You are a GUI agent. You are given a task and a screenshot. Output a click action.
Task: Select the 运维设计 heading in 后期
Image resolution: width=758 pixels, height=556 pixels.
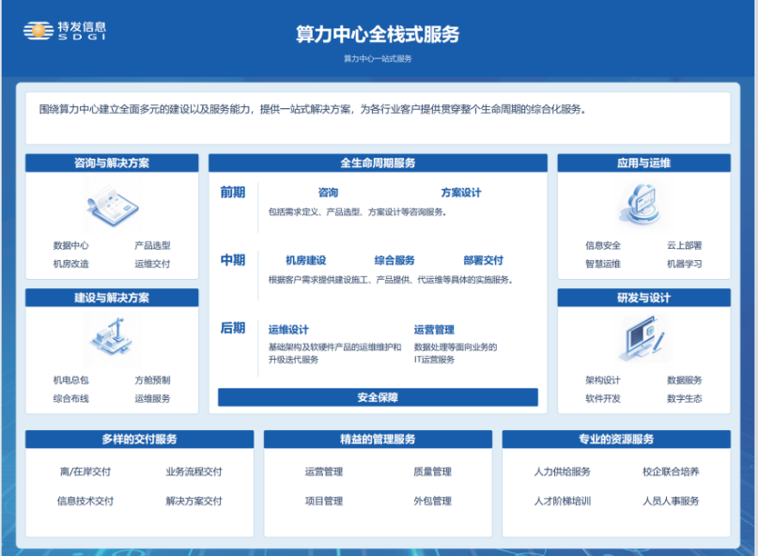pos(288,330)
